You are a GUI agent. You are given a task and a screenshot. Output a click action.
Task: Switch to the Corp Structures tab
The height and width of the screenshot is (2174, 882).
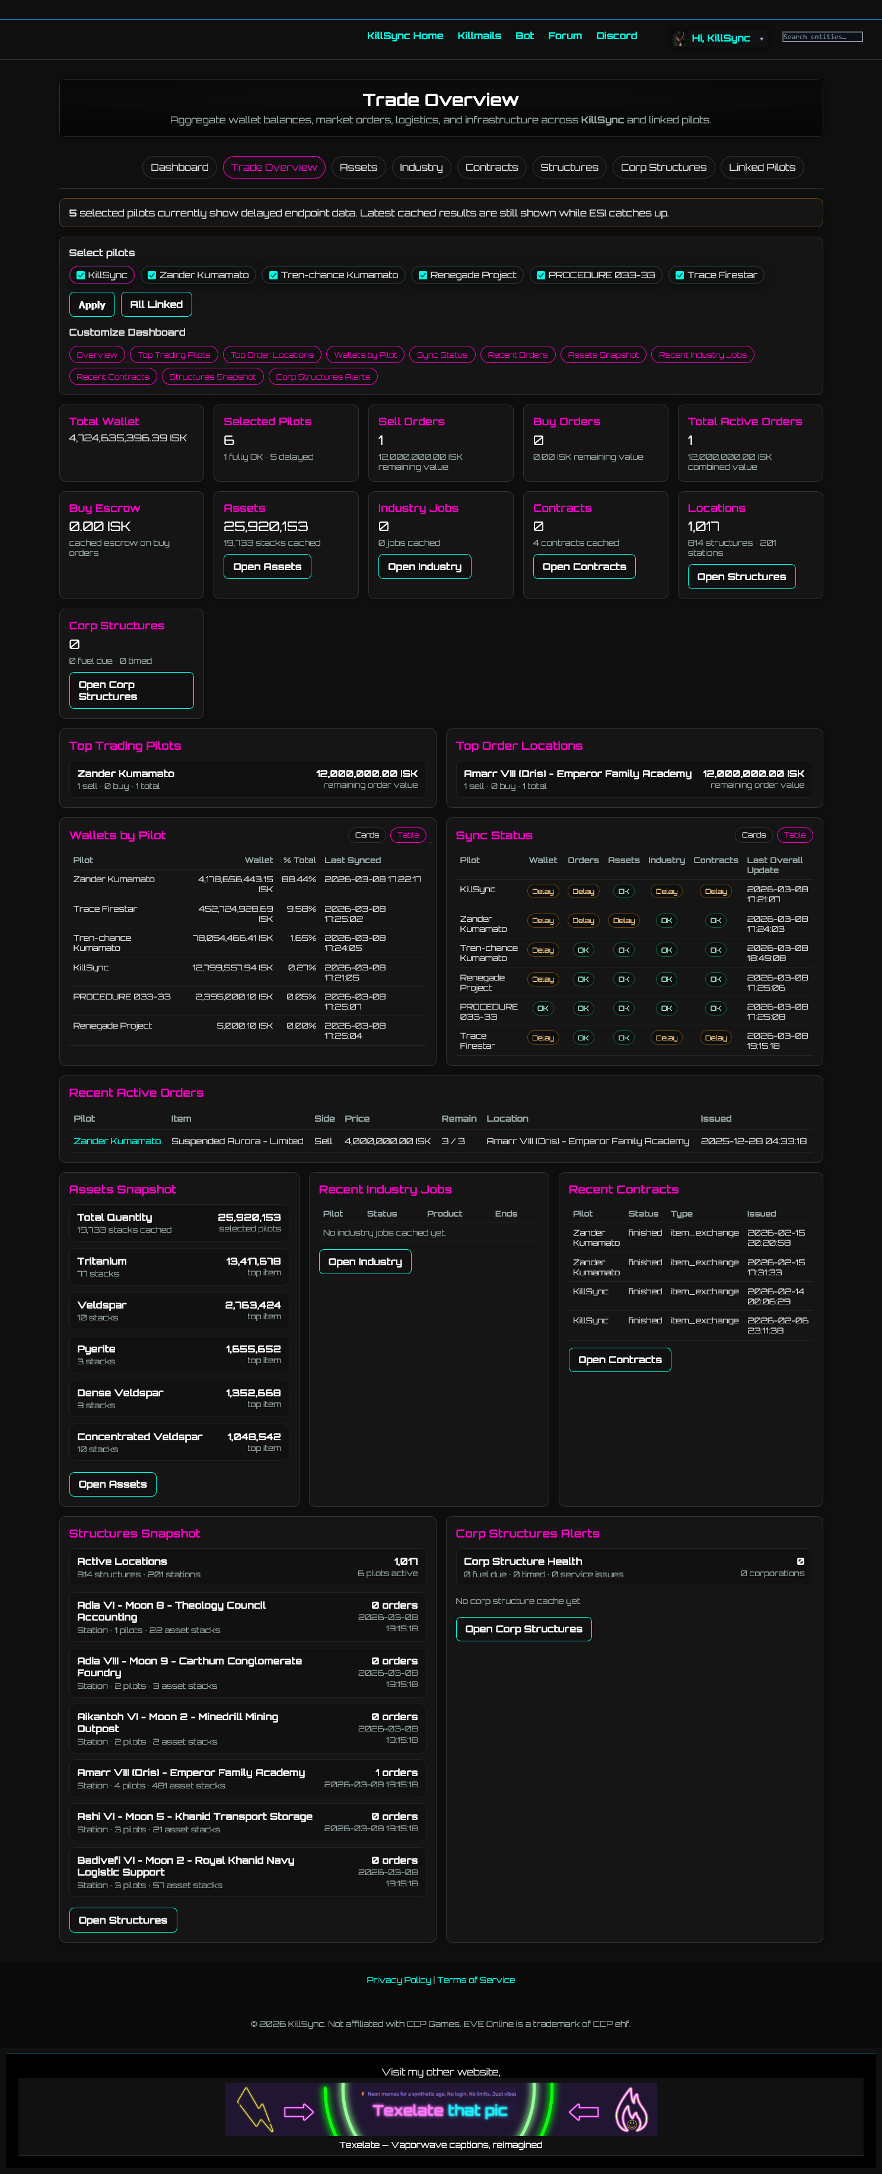(x=663, y=167)
